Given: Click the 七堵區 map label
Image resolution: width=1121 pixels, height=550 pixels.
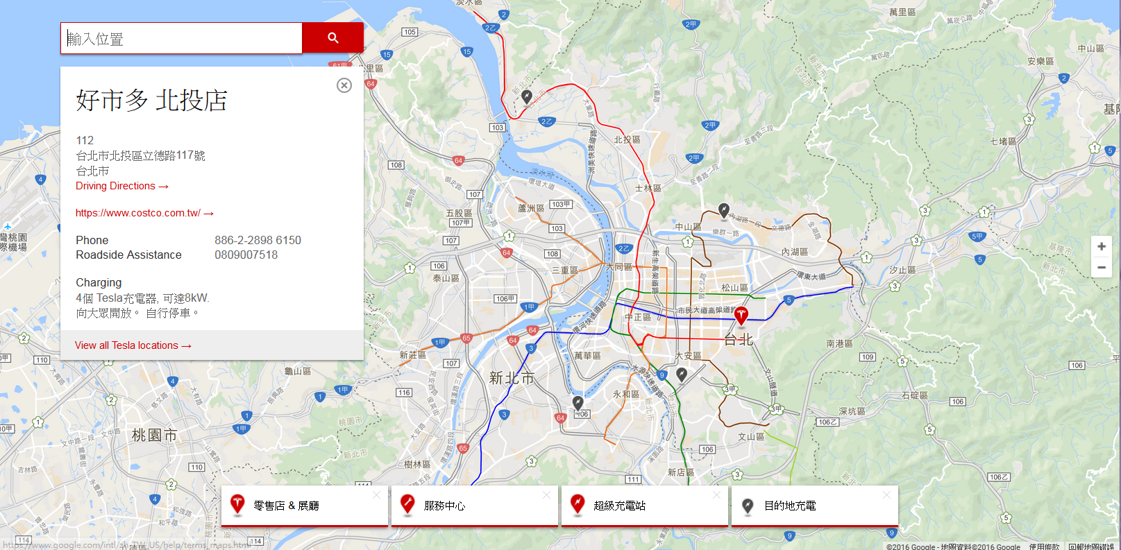Looking at the screenshot, I should click(1003, 141).
